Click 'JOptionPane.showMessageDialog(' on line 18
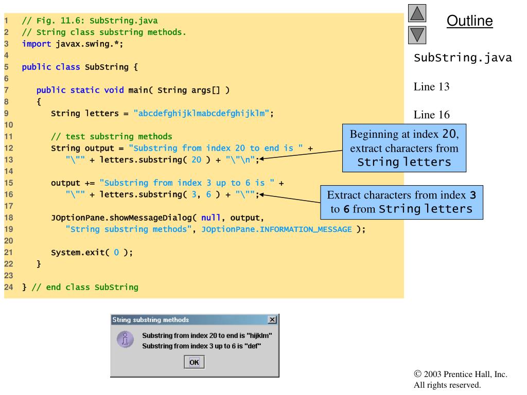The width and height of the screenshot is (527, 395). point(124,218)
